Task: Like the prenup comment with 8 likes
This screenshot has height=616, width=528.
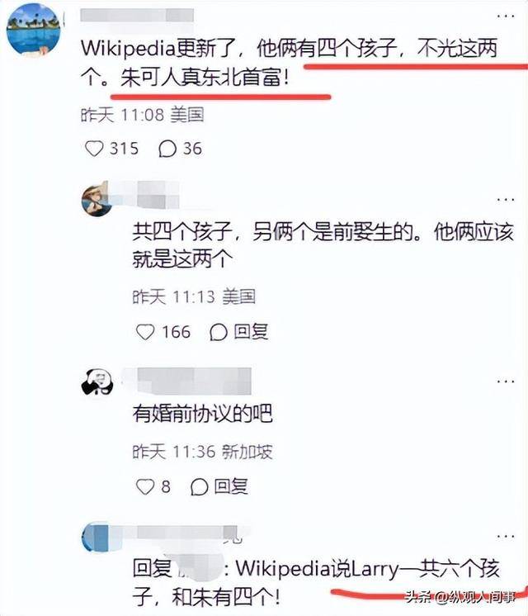Action: click(x=145, y=487)
